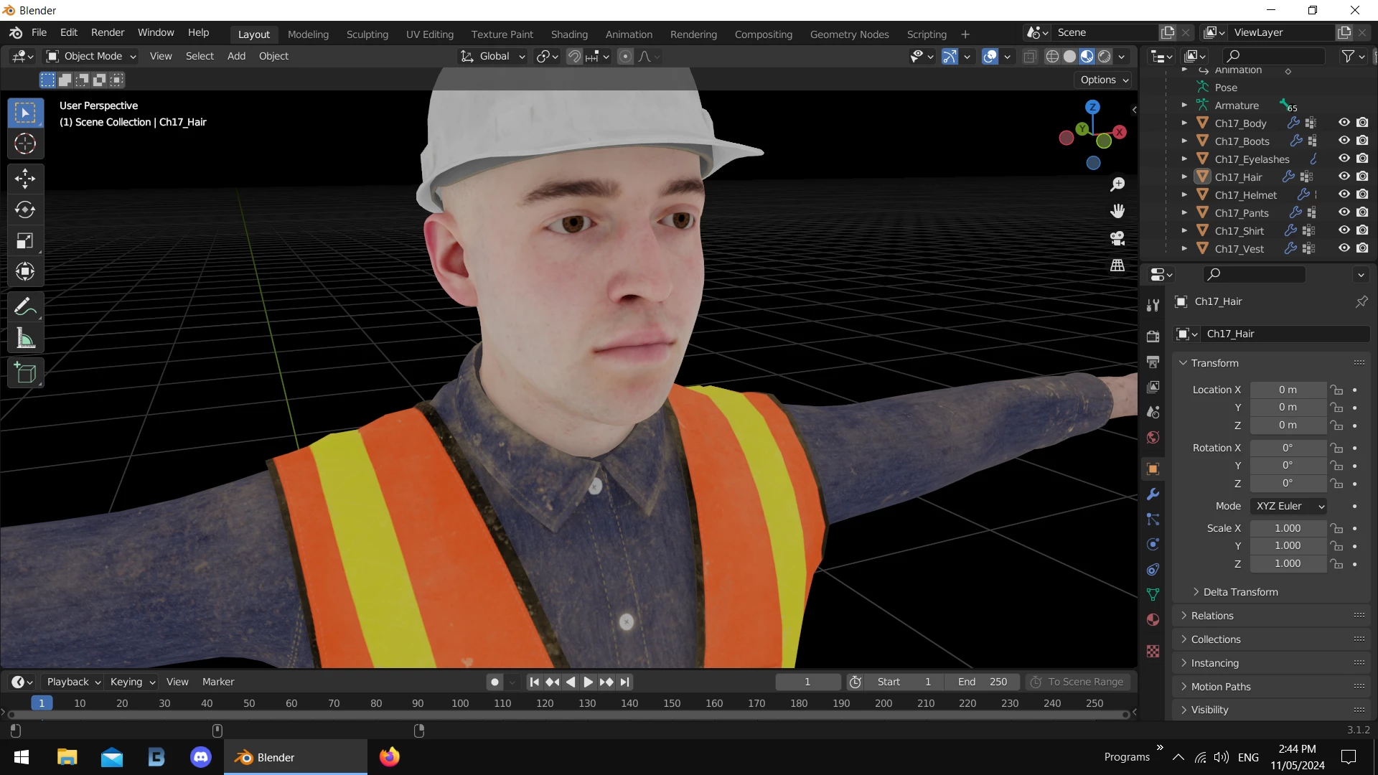Hide Ch17_Helmet in viewport

[1344, 194]
